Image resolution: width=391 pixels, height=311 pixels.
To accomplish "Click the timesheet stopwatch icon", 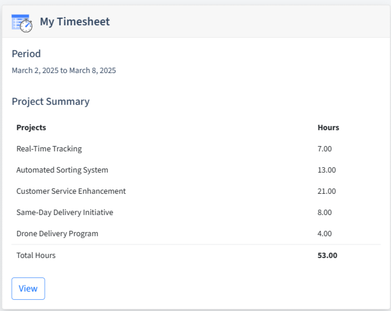I will pos(22,23).
